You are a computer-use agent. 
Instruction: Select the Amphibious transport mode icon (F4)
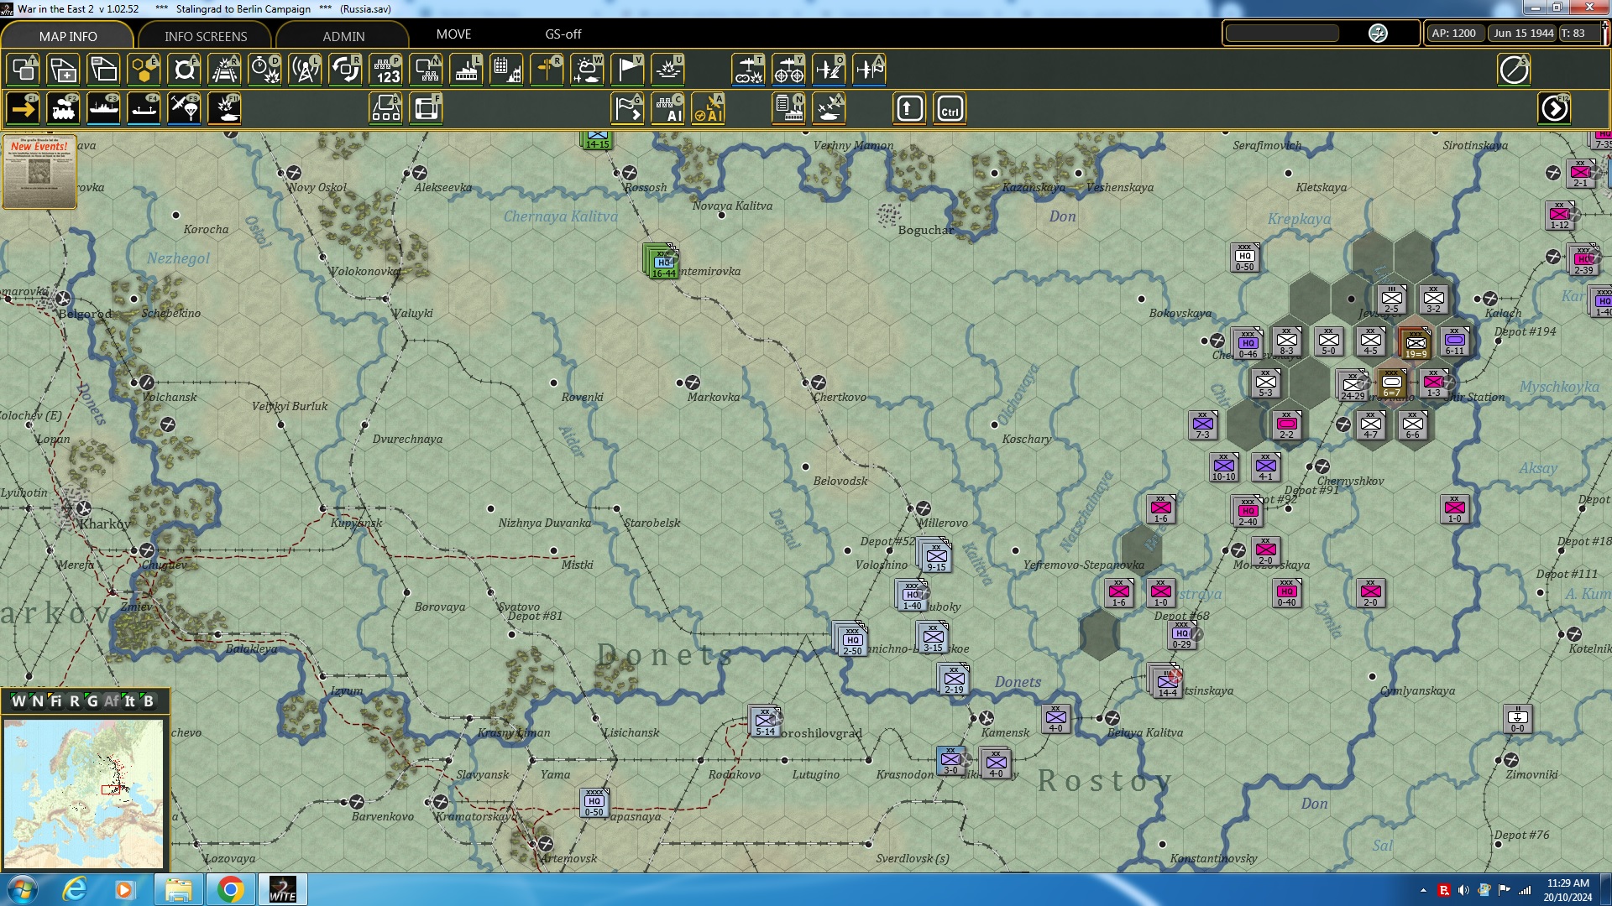(144, 109)
